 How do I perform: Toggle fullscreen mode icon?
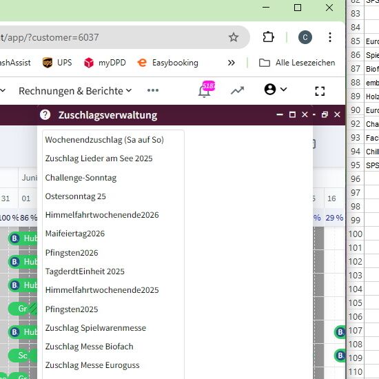[320, 91]
